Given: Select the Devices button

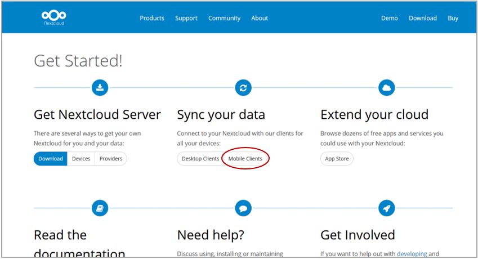Looking at the screenshot, I should pos(81,159).
